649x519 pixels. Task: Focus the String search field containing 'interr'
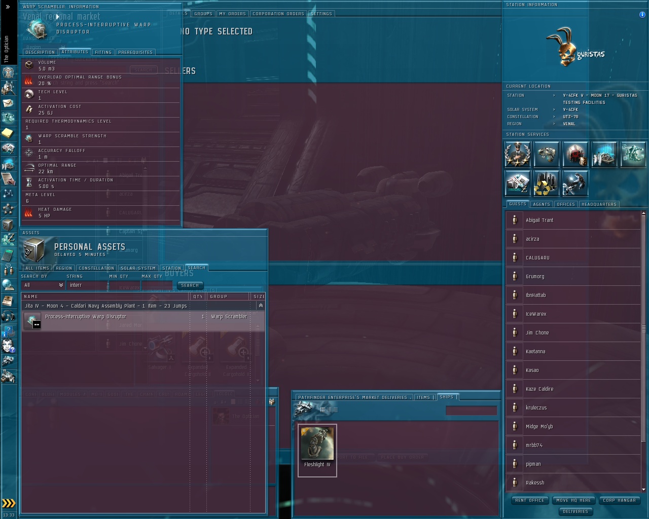coord(87,285)
